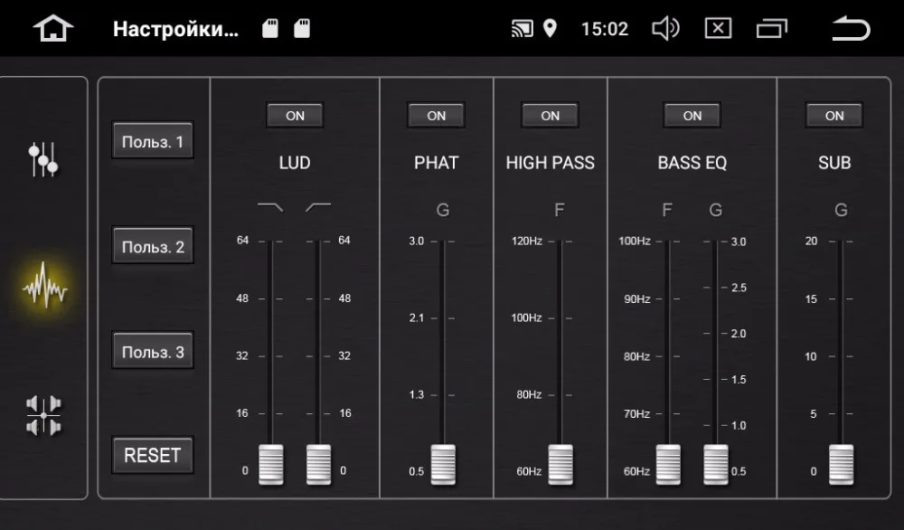The height and width of the screenshot is (530, 904).
Task: Go back with the return arrow
Action: click(851, 29)
